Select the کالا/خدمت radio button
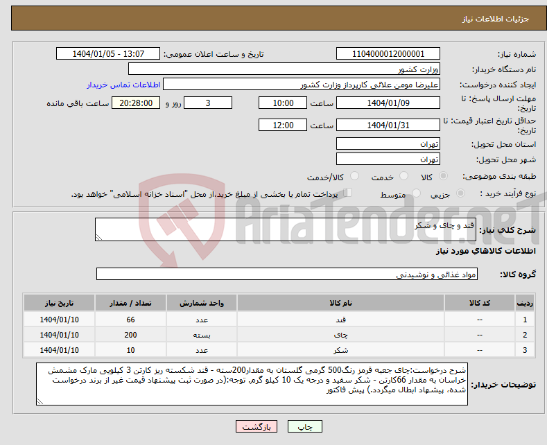The height and width of the screenshot is (445, 547). coord(354,176)
